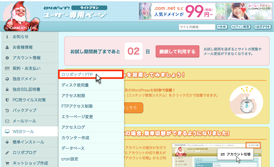Click the restore icon beside バックアップ
Image resolution: width=274 pixels, height=167 pixels.
[7, 110]
